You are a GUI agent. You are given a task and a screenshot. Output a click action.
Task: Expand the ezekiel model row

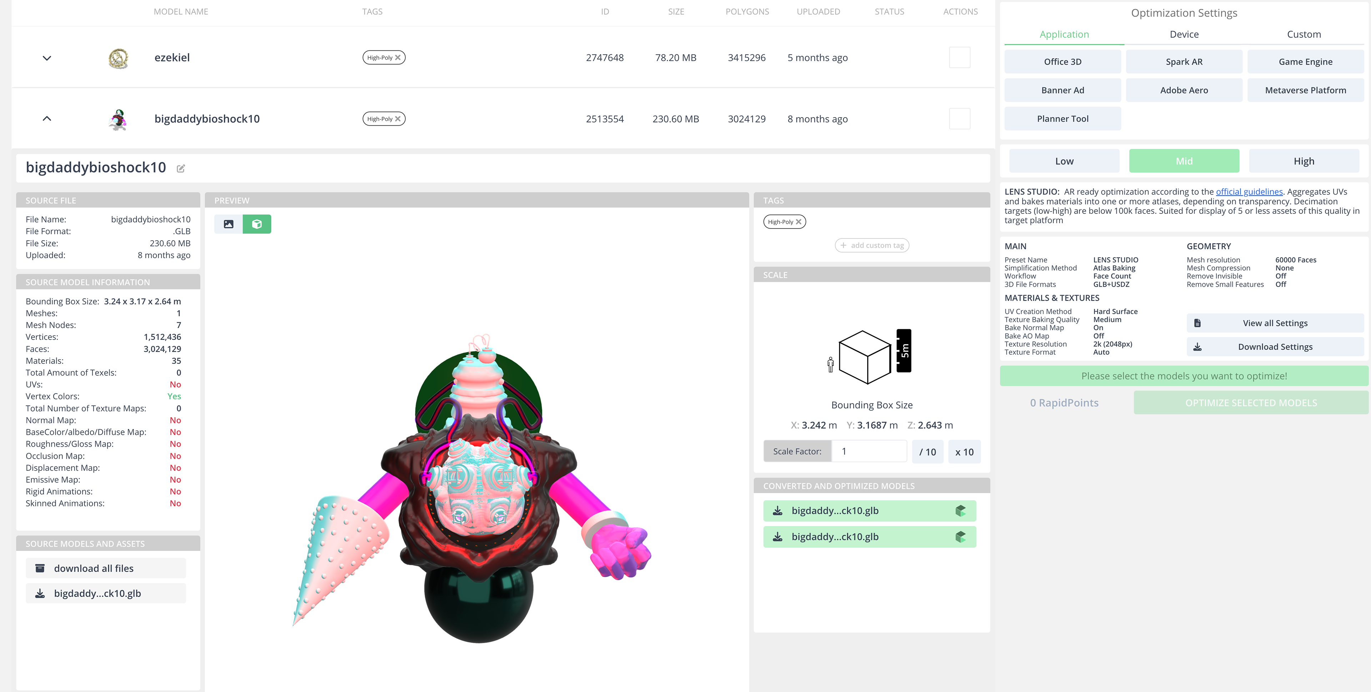point(47,58)
